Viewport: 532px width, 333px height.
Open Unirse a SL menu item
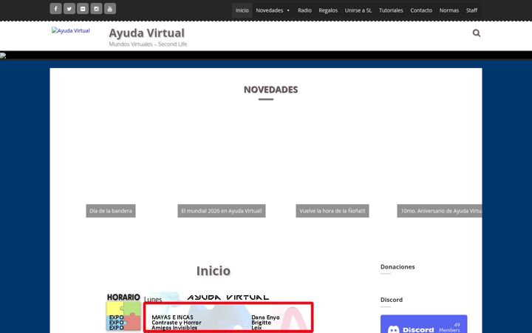(x=358, y=10)
